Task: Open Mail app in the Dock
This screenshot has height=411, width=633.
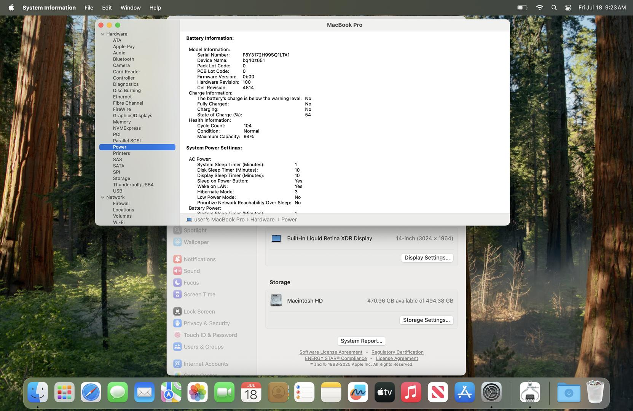Action: pyautogui.click(x=144, y=392)
